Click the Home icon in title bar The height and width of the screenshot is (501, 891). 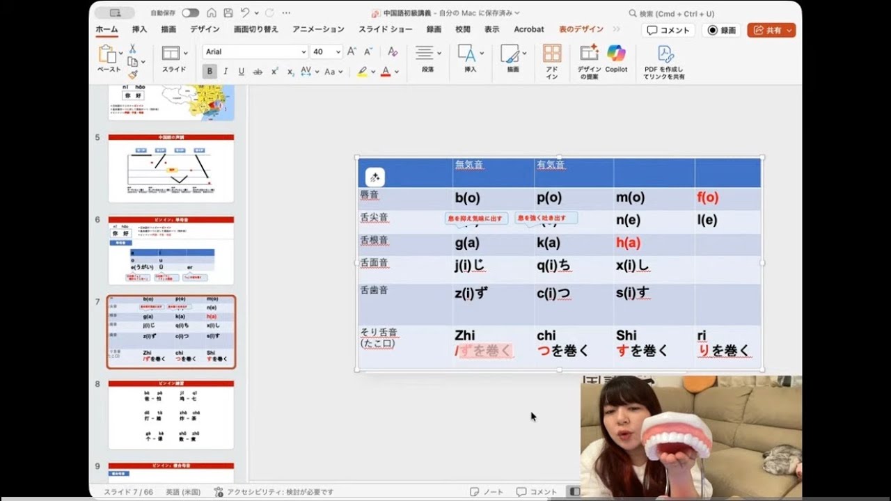211,13
